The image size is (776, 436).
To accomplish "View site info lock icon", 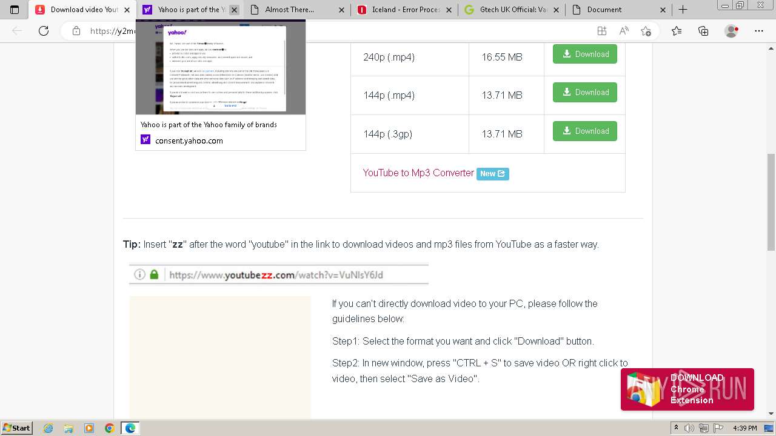I will coord(76,31).
